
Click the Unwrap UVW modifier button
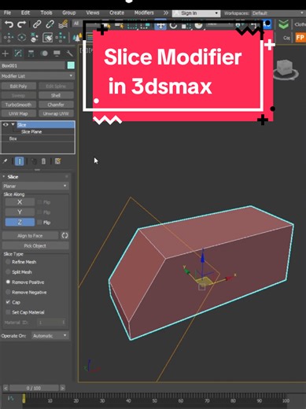(56, 113)
